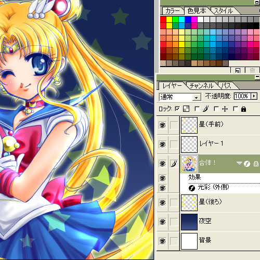The width and height of the screenshot is (260, 260).
Task: Click the four-arrow lock position icon
Action: [x=225, y=109]
